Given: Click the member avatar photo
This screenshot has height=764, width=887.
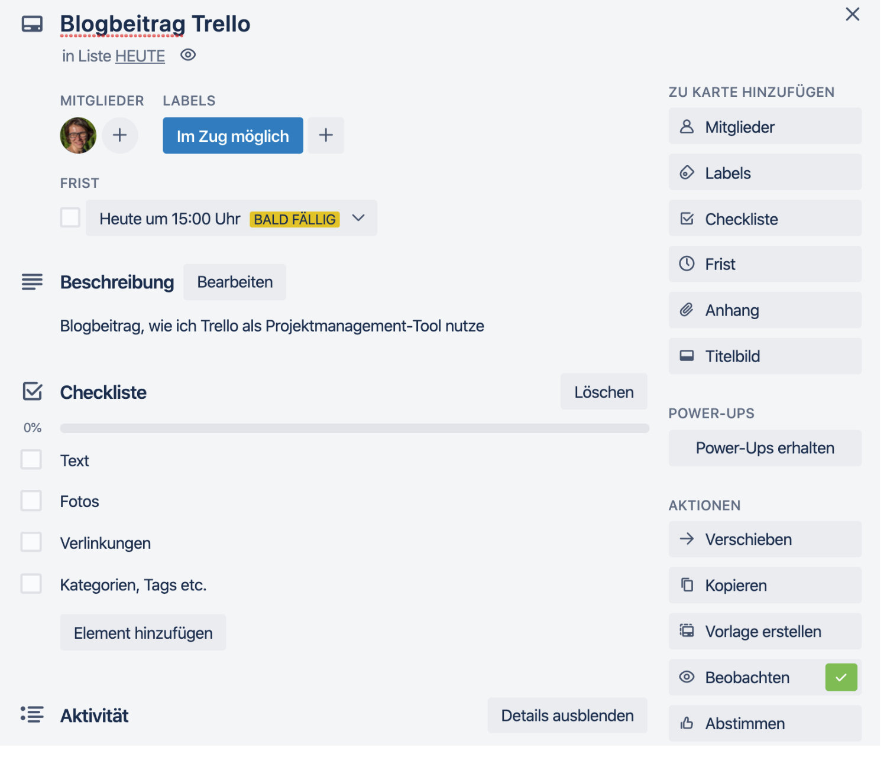Looking at the screenshot, I should [78, 135].
